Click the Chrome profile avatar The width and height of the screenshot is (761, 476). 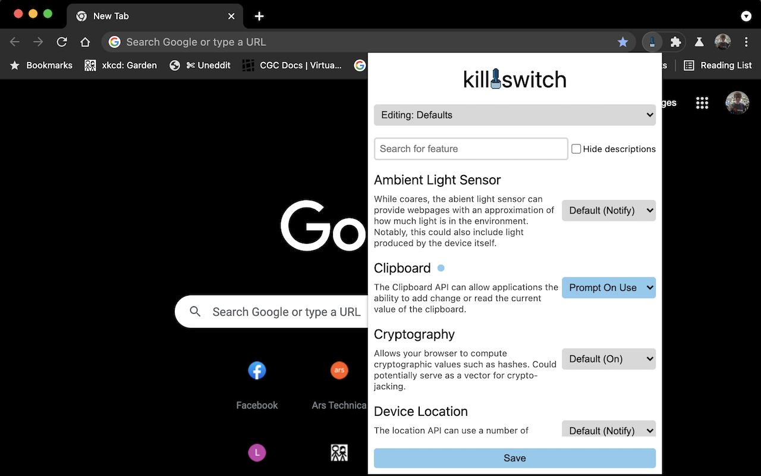(x=723, y=42)
